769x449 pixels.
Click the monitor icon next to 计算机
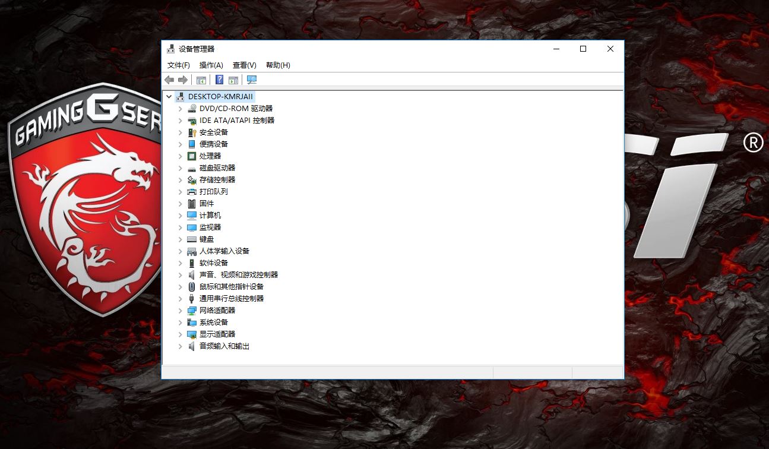(x=192, y=215)
